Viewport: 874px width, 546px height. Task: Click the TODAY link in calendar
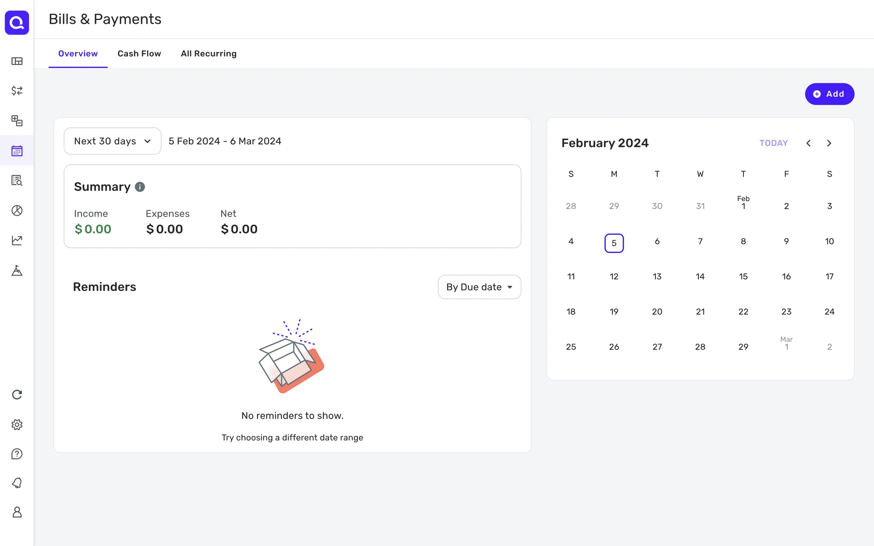pyautogui.click(x=773, y=143)
